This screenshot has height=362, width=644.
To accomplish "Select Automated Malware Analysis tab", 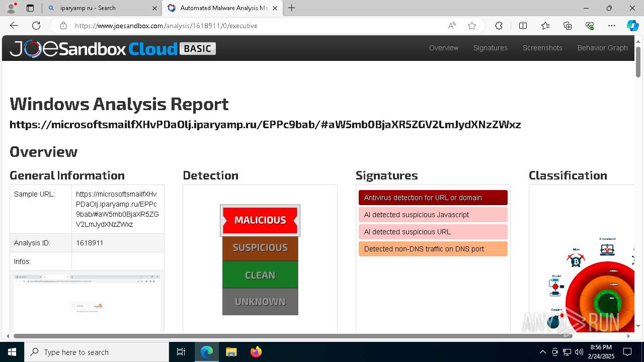I will click(x=223, y=8).
